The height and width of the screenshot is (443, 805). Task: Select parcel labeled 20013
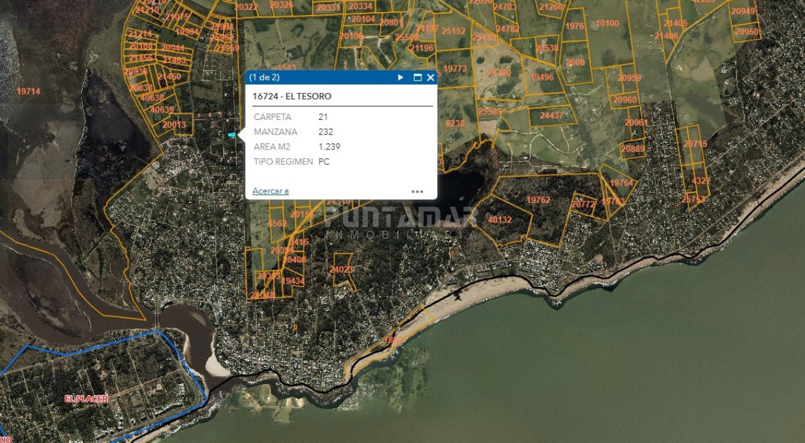click(x=174, y=125)
